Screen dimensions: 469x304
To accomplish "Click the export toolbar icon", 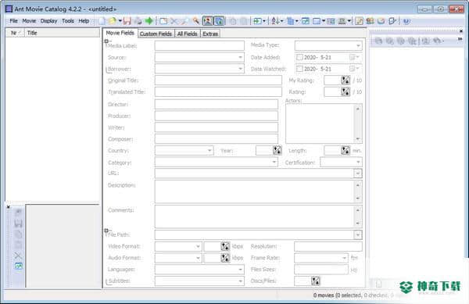I will [x=392, y=21].
